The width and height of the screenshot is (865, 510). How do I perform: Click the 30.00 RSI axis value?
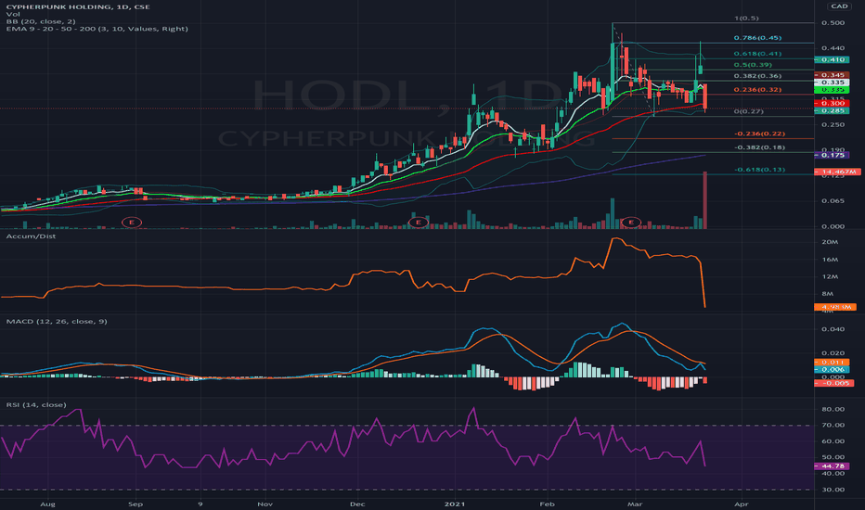(833, 490)
